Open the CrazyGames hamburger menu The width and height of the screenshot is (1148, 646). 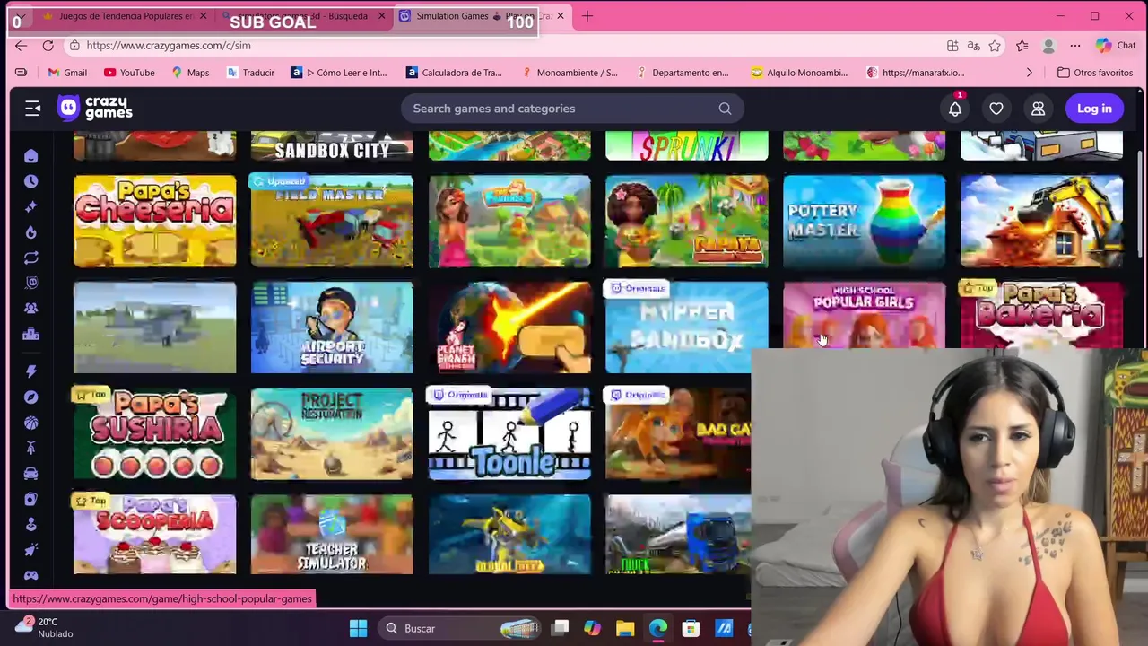[x=32, y=109]
